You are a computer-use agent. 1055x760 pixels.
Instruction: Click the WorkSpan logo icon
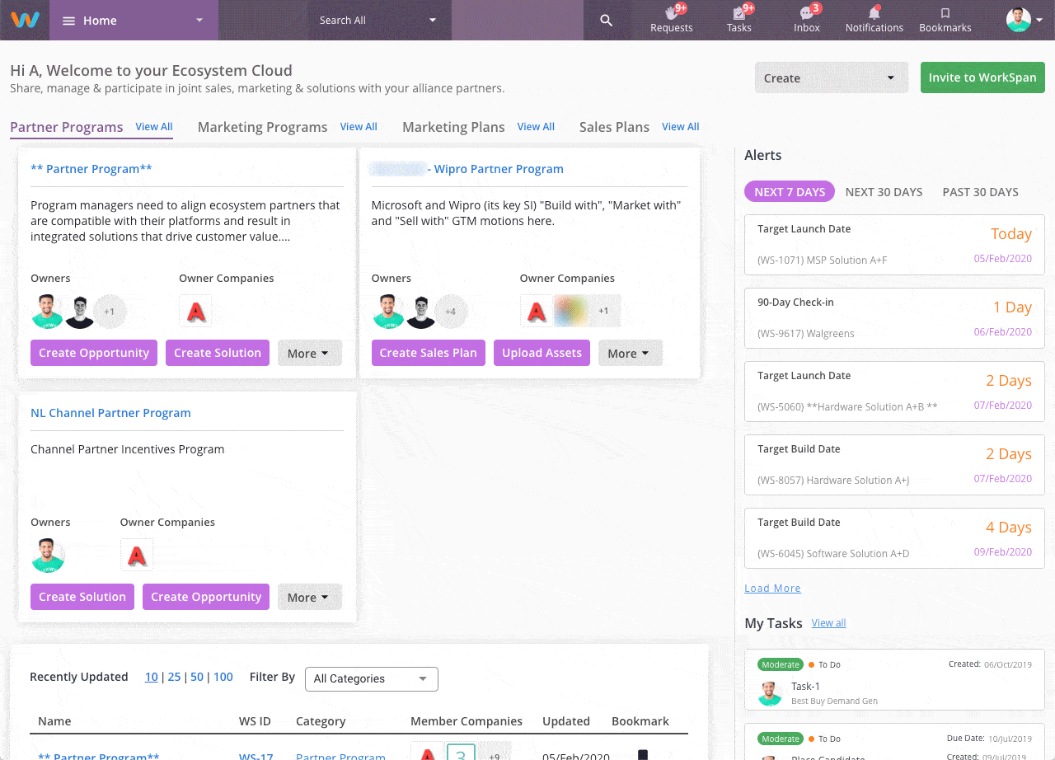tap(24, 18)
